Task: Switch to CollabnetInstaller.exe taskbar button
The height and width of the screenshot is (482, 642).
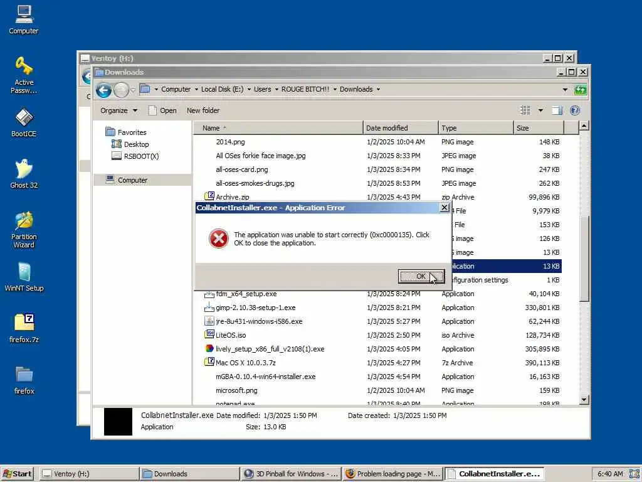Action: point(494,474)
